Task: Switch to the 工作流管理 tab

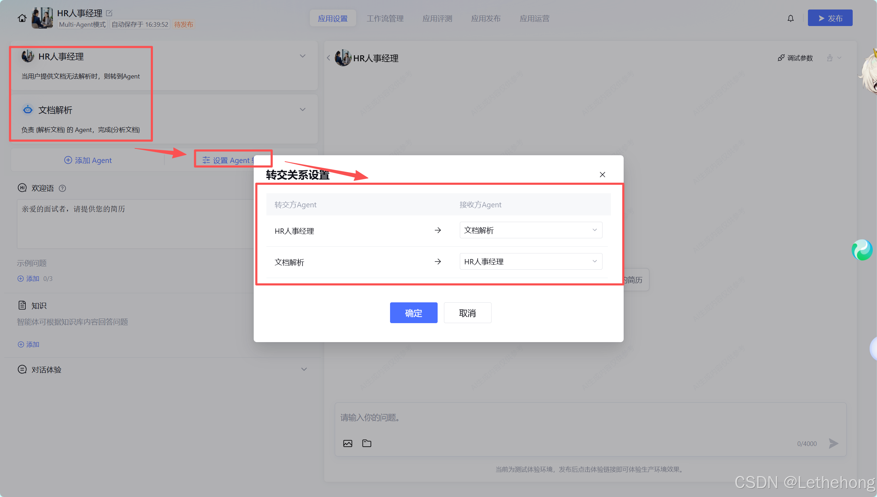Action: (x=385, y=18)
